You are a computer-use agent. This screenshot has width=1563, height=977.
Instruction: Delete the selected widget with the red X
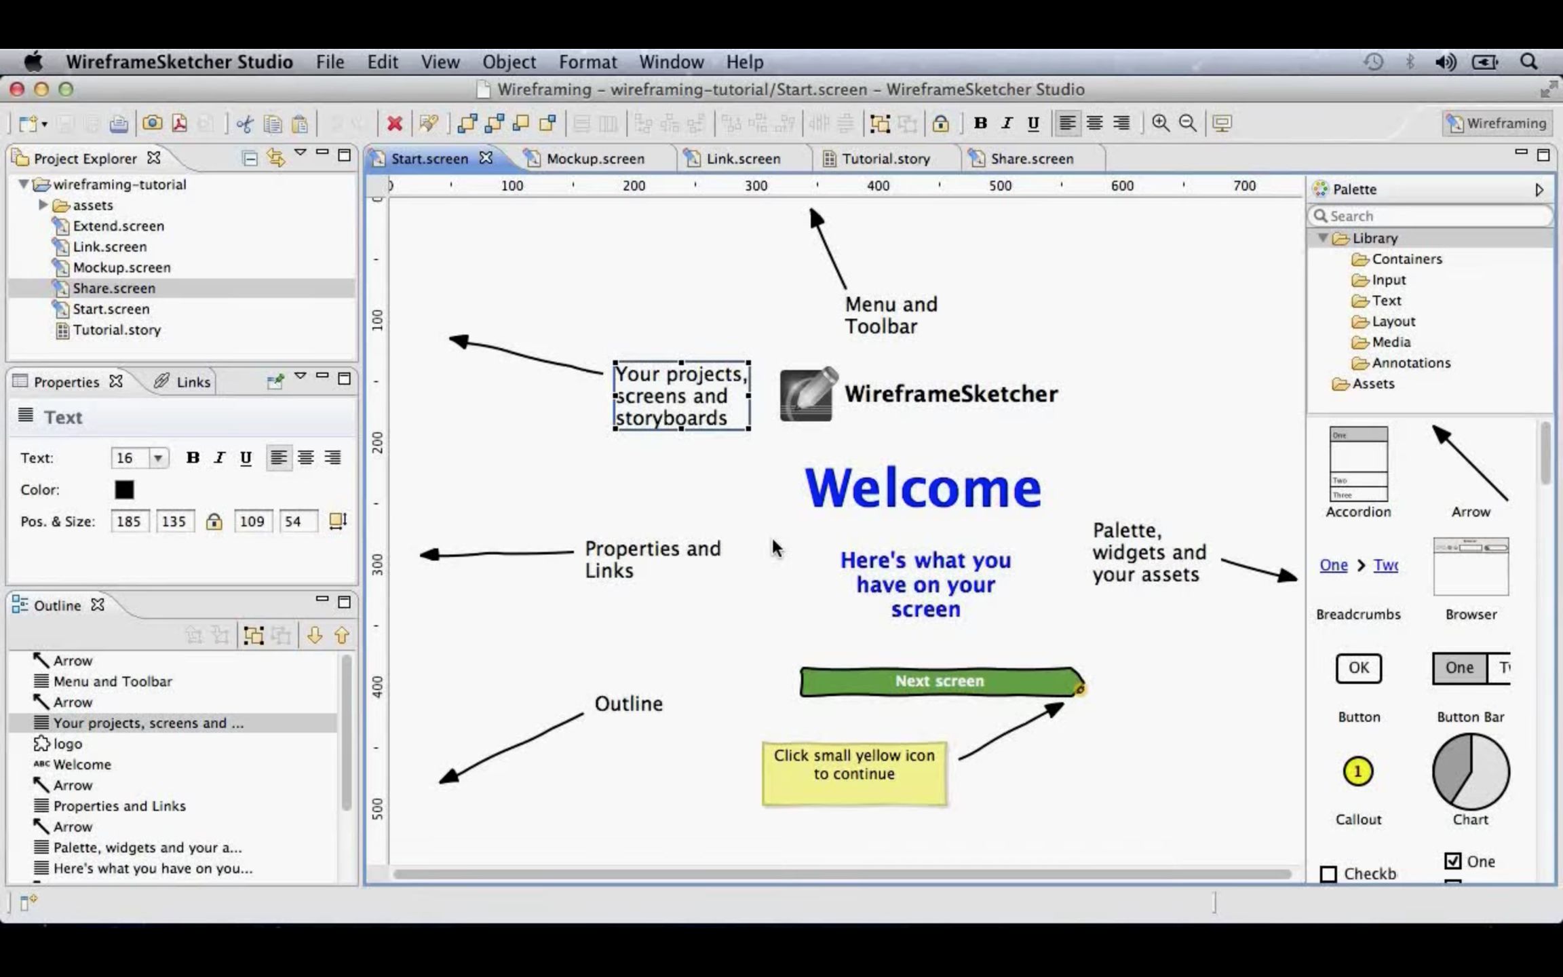[395, 123]
